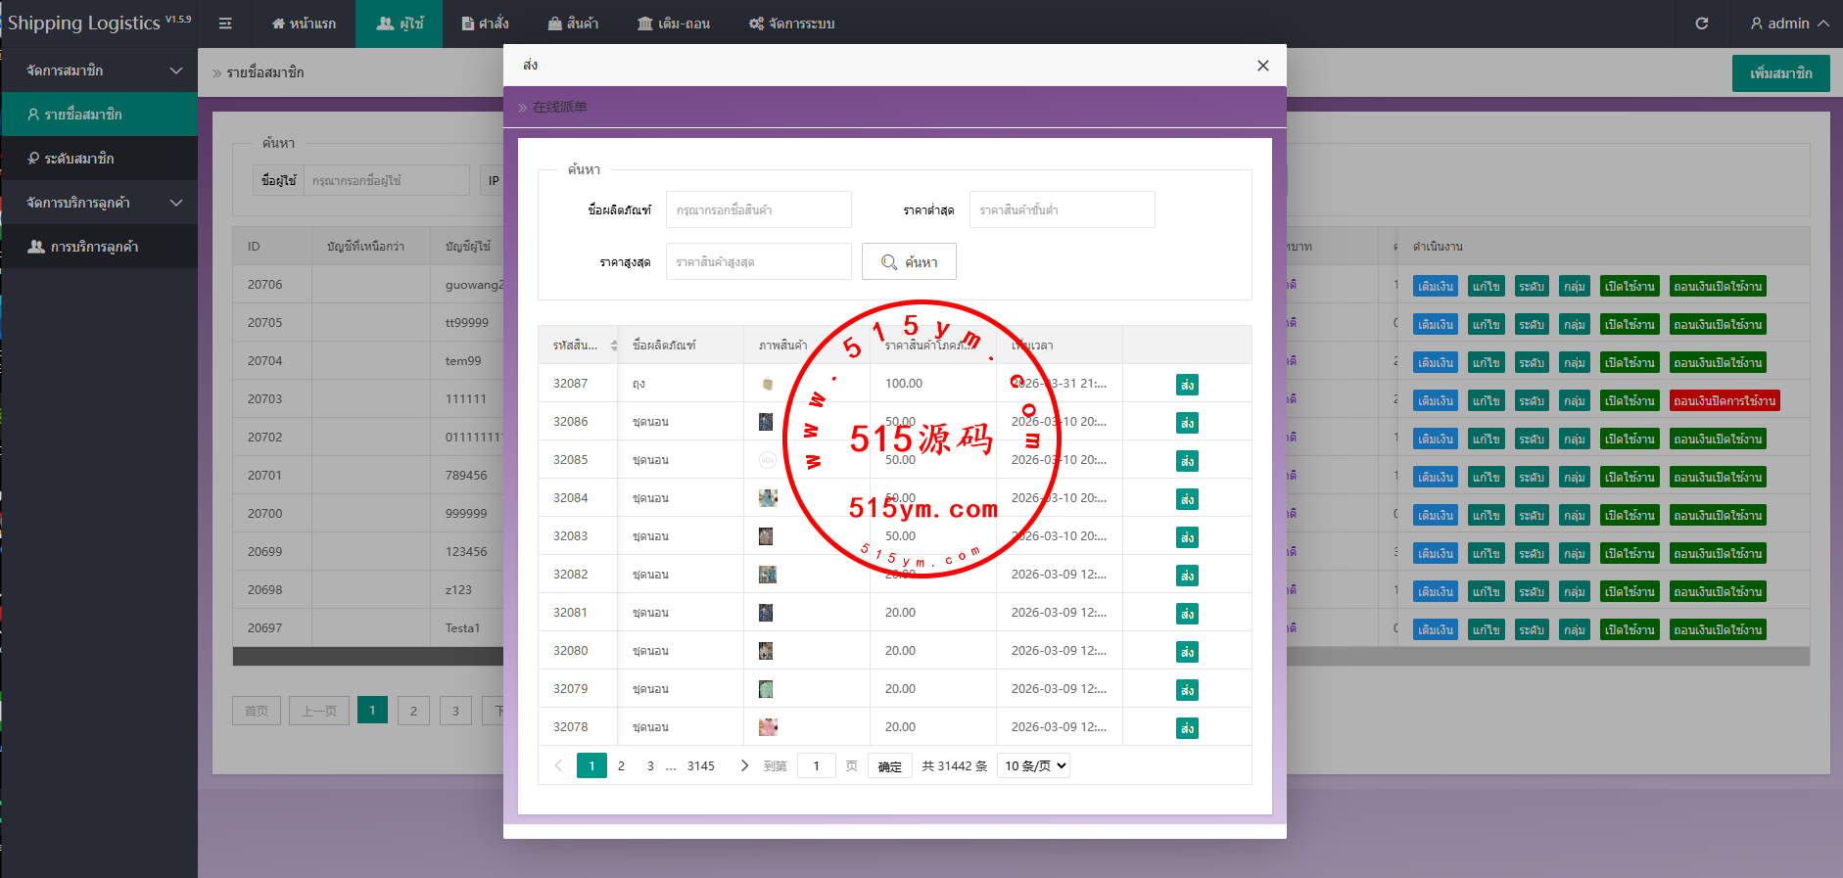Click product thumbnail for item 32087
This screenshot has width=1843, height=878.
click(x=767, y=384)
